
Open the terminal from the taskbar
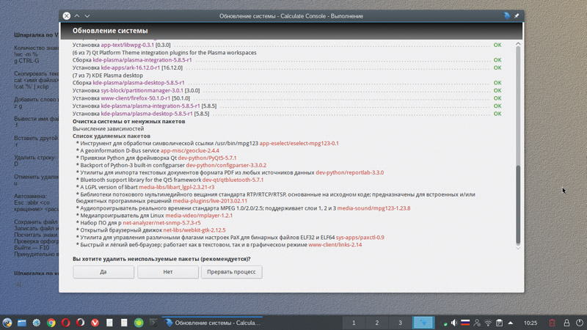tap(153, 323)
